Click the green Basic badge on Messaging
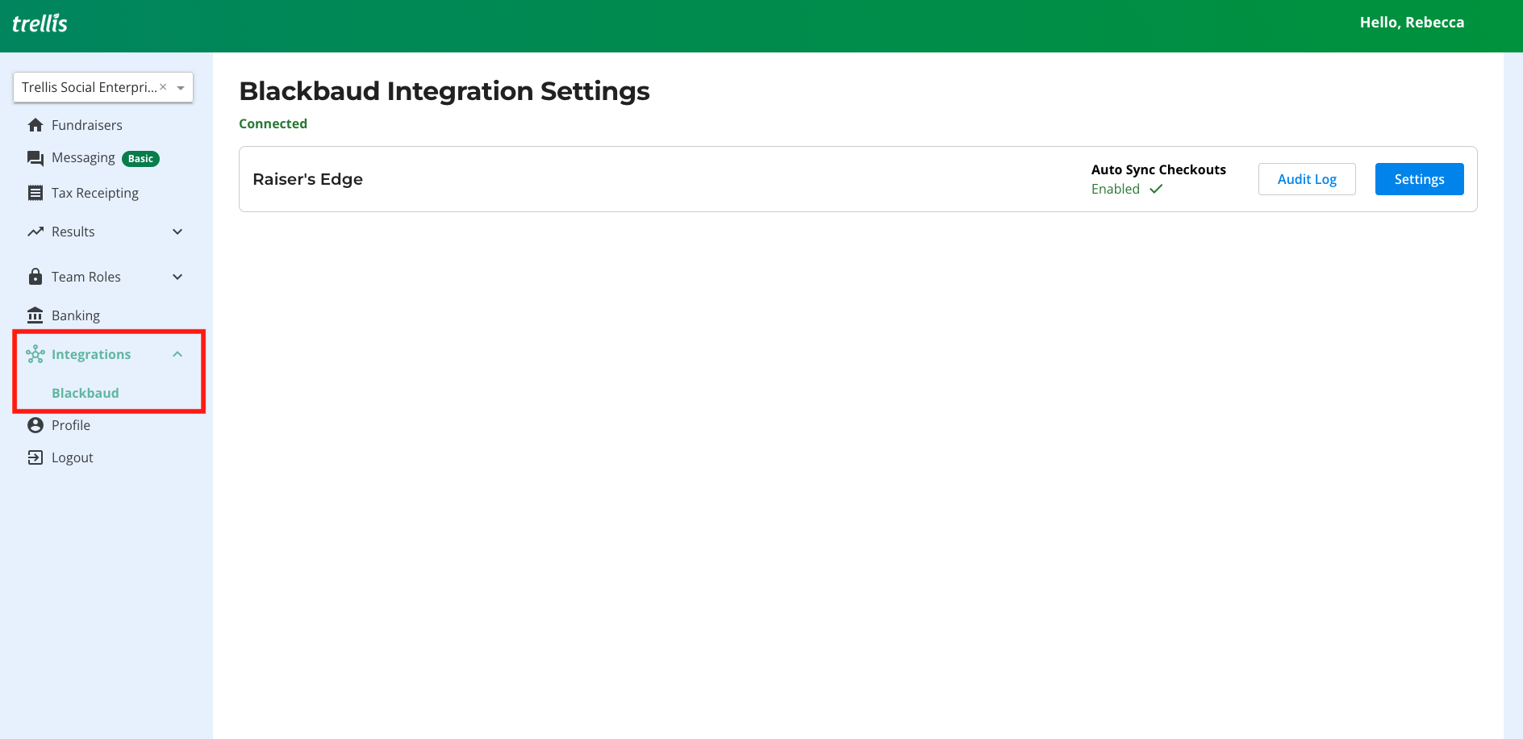 coord(140,158)
